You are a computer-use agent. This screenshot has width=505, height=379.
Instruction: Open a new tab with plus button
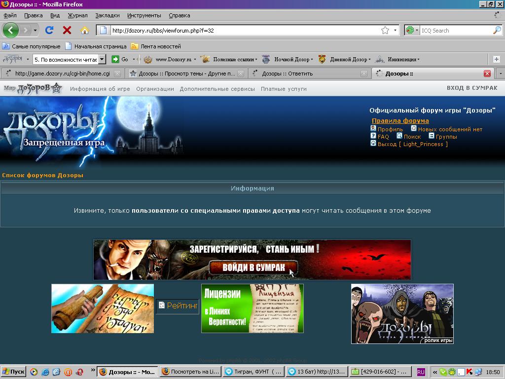click(x=496, y=59)
